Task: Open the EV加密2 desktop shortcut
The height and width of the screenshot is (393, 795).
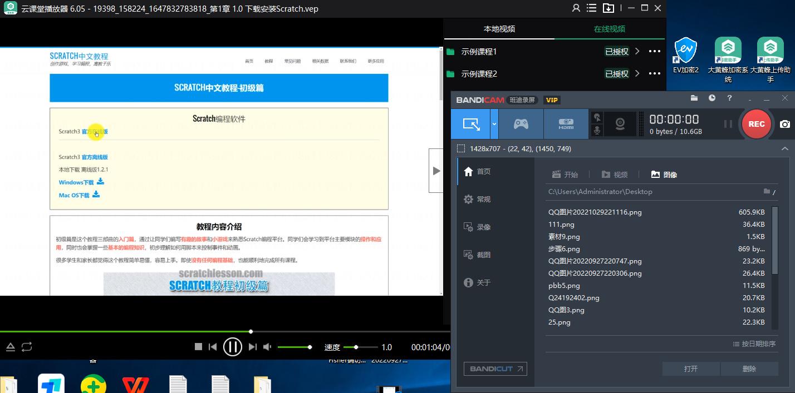Action: tap(686, 56)
